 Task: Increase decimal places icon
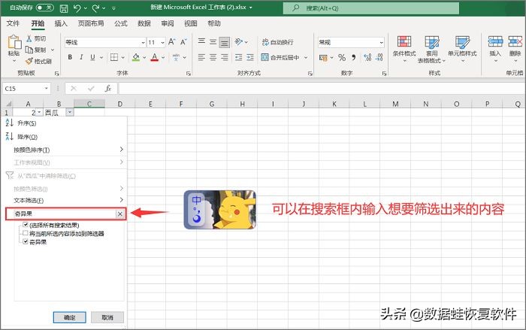click(367, 57)
